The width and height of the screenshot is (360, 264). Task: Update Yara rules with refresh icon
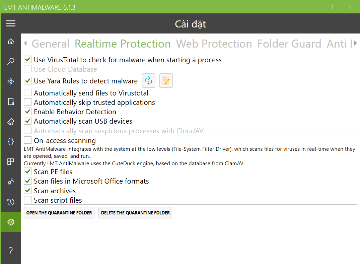point(149,81)
